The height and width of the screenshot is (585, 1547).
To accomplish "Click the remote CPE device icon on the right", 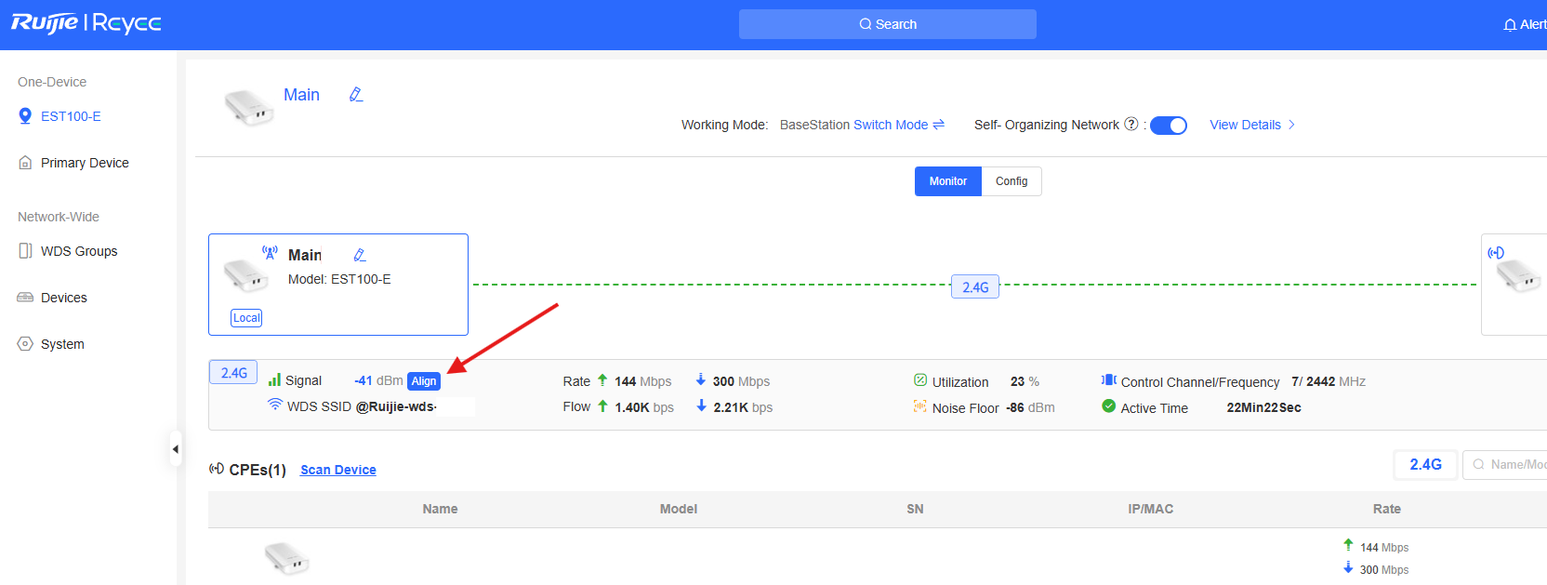I will (x=1517, y=274).
